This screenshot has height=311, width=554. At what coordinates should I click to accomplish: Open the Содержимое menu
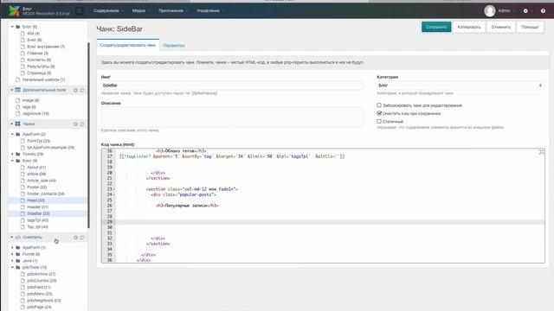click(x=108, y=11)
